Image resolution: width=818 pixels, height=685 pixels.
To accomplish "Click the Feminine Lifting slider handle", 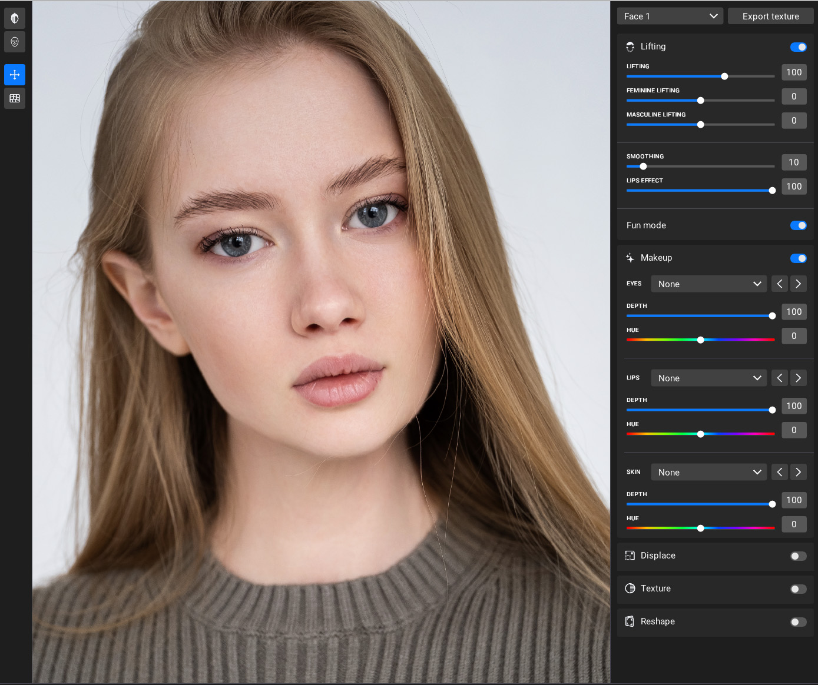I will click(701, 101).
